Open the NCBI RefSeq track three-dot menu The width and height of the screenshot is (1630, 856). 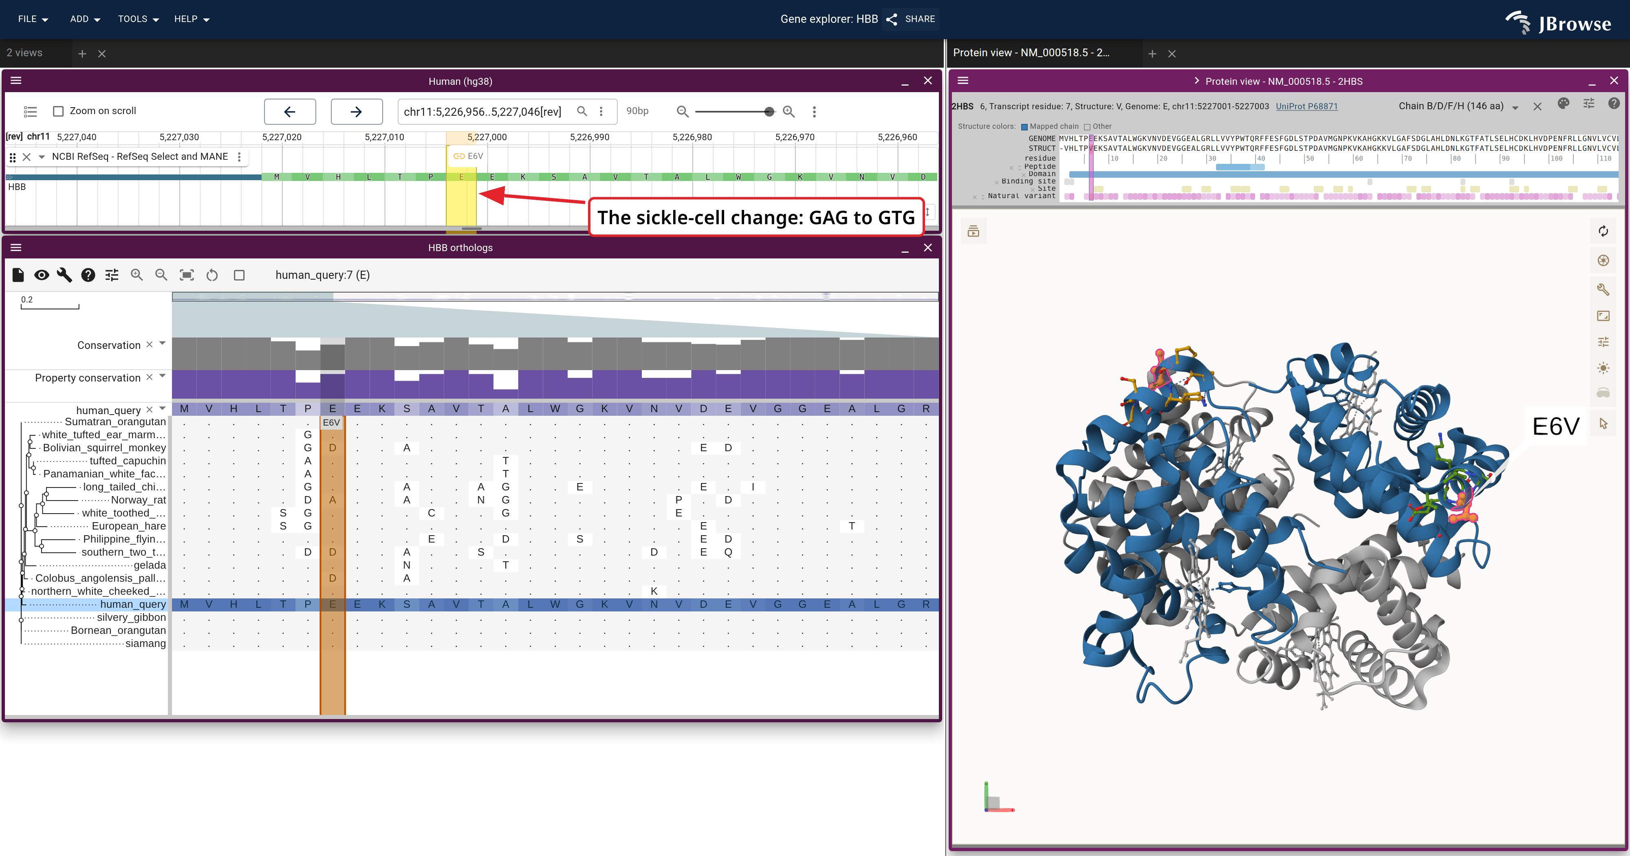(x=239, y=157)
